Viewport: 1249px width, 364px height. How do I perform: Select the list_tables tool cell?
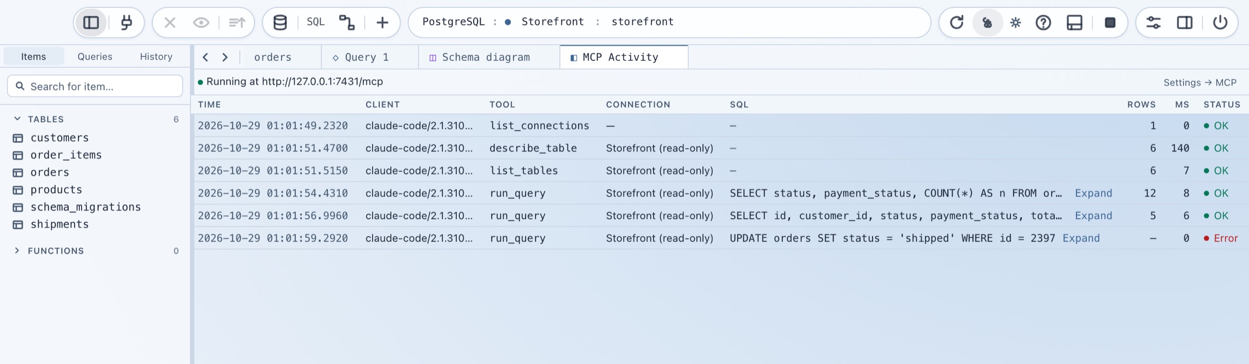tap(523, 170)
